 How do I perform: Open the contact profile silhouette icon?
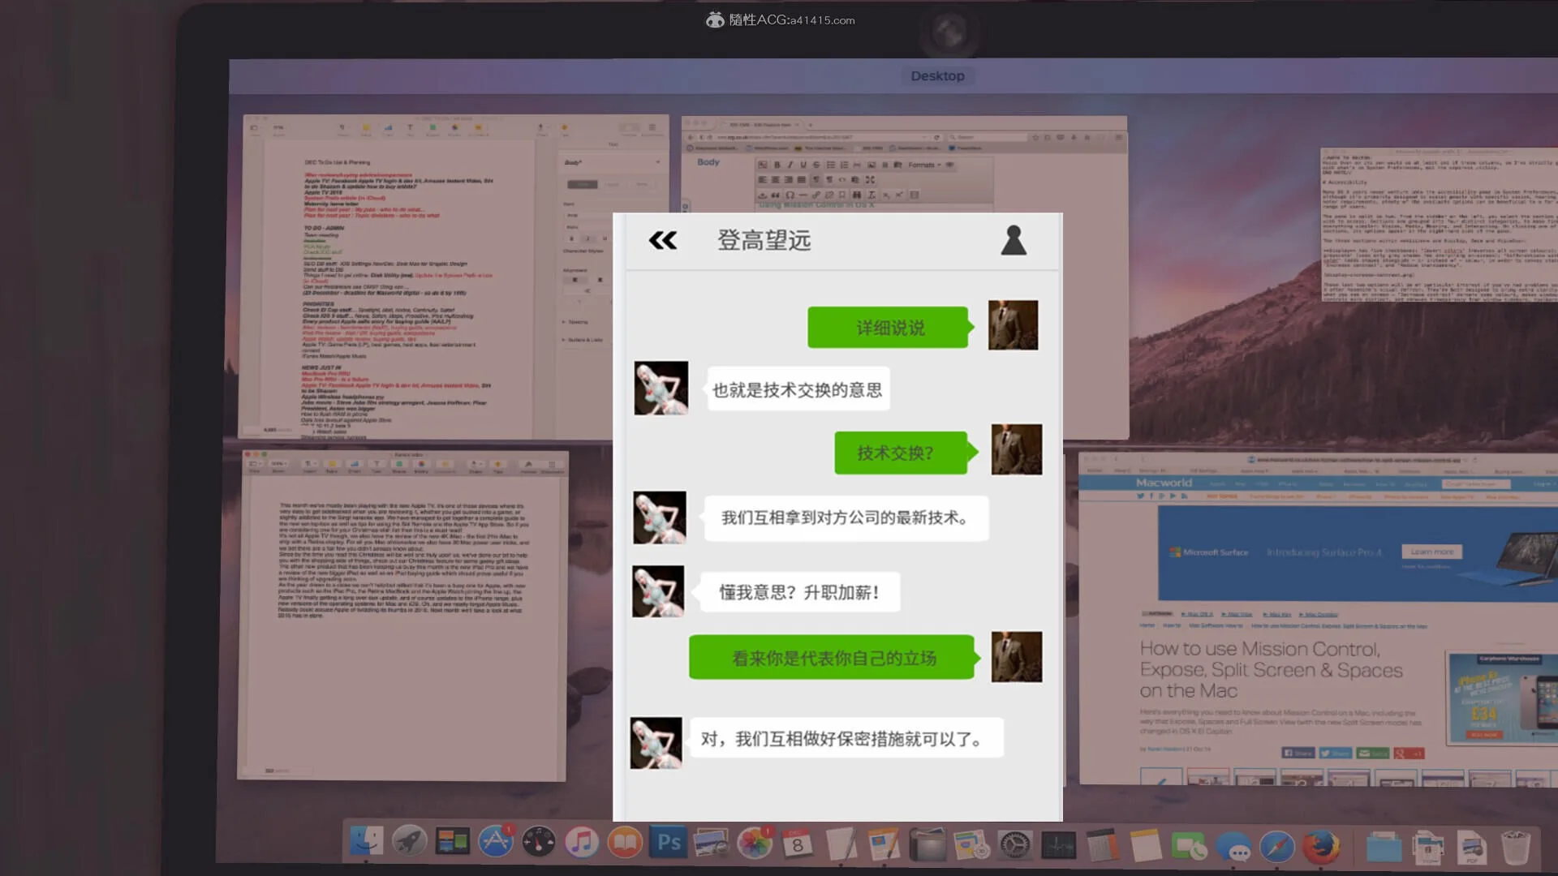[x=1014, y=240]
